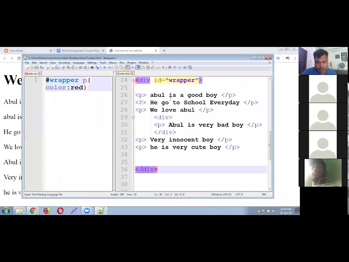The width and height of the screenshot is (349, 262).
Task: Open a new browser tab with plus button
Action: coord(164,51)
